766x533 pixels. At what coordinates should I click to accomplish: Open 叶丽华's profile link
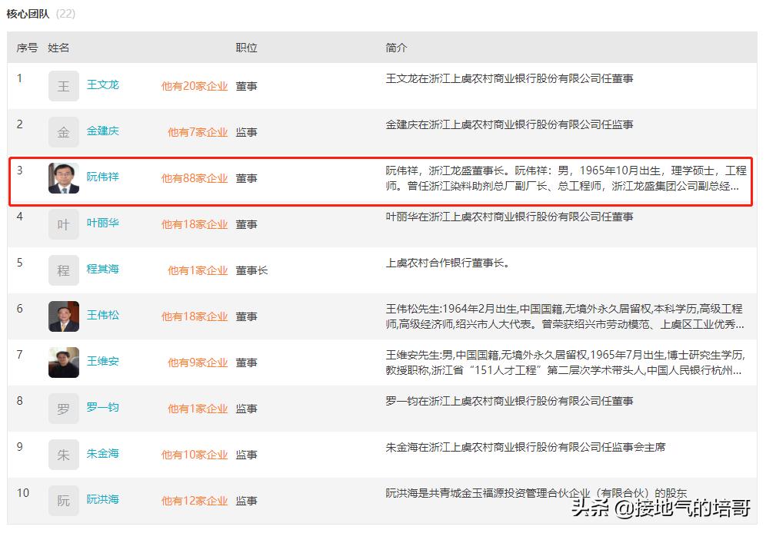point(103,223)
